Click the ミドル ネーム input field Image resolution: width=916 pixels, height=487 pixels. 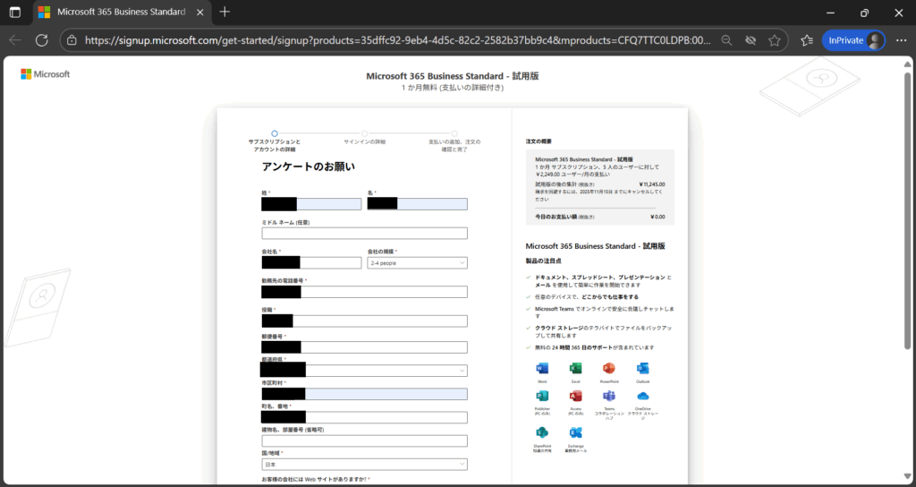[365, 234]
